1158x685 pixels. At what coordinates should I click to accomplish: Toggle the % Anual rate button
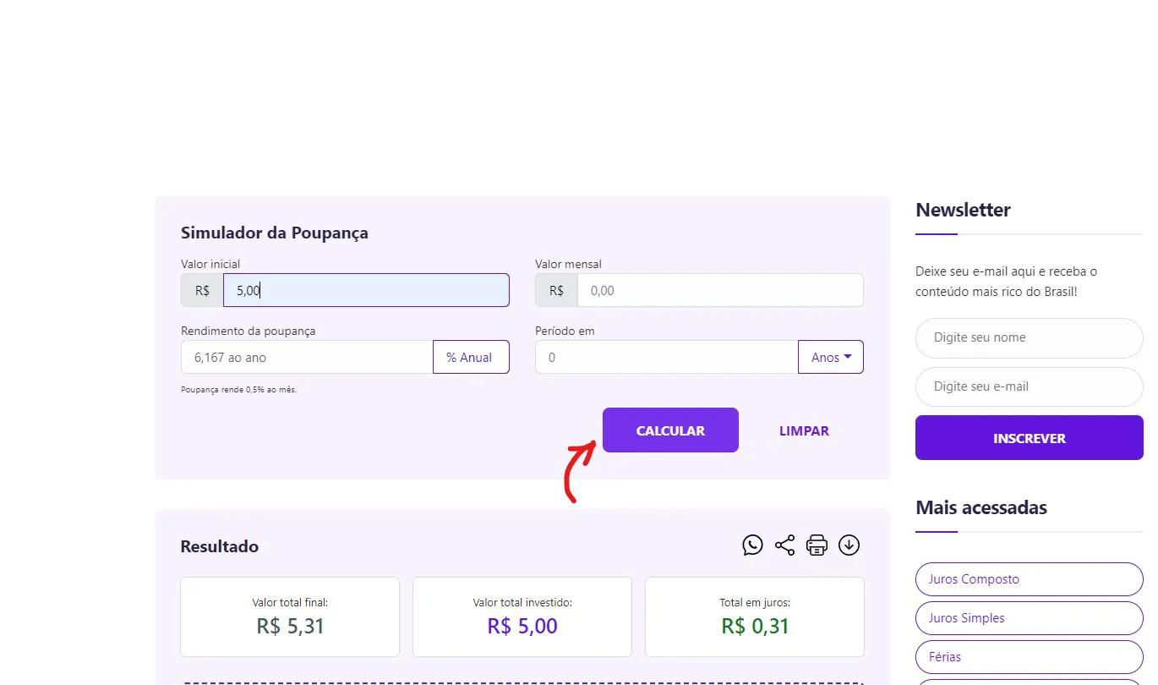click(x=471, y=357)
